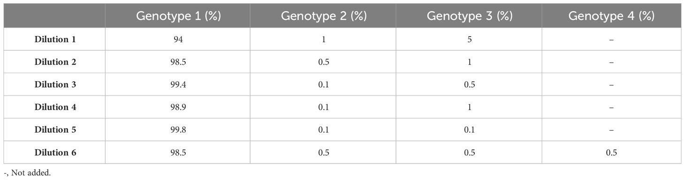The height and width of the screenshot is (180, 685).
Task: Click the Dilution 1 row label
Action: [x=55, y=39]
